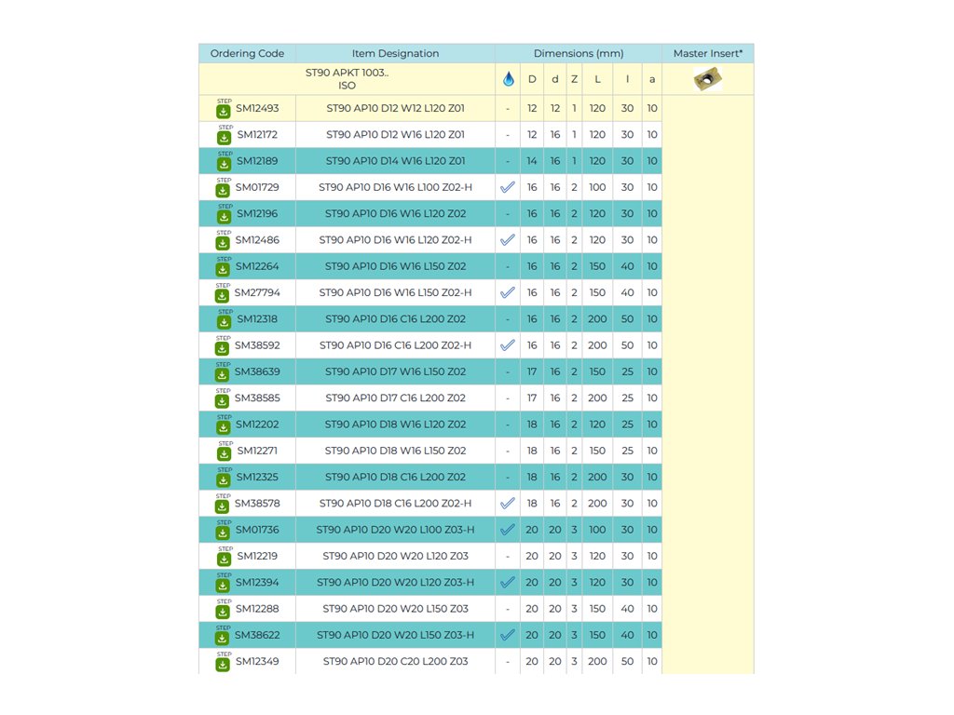Click designation ST90 AP10 D12 W12 L120 Z01
The width and height of the screenshot is (954, 715).
point(395,108)
